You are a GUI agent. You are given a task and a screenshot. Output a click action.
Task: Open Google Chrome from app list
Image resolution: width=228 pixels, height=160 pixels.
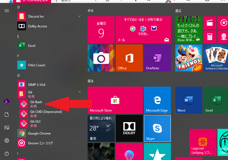pos(49,133)
